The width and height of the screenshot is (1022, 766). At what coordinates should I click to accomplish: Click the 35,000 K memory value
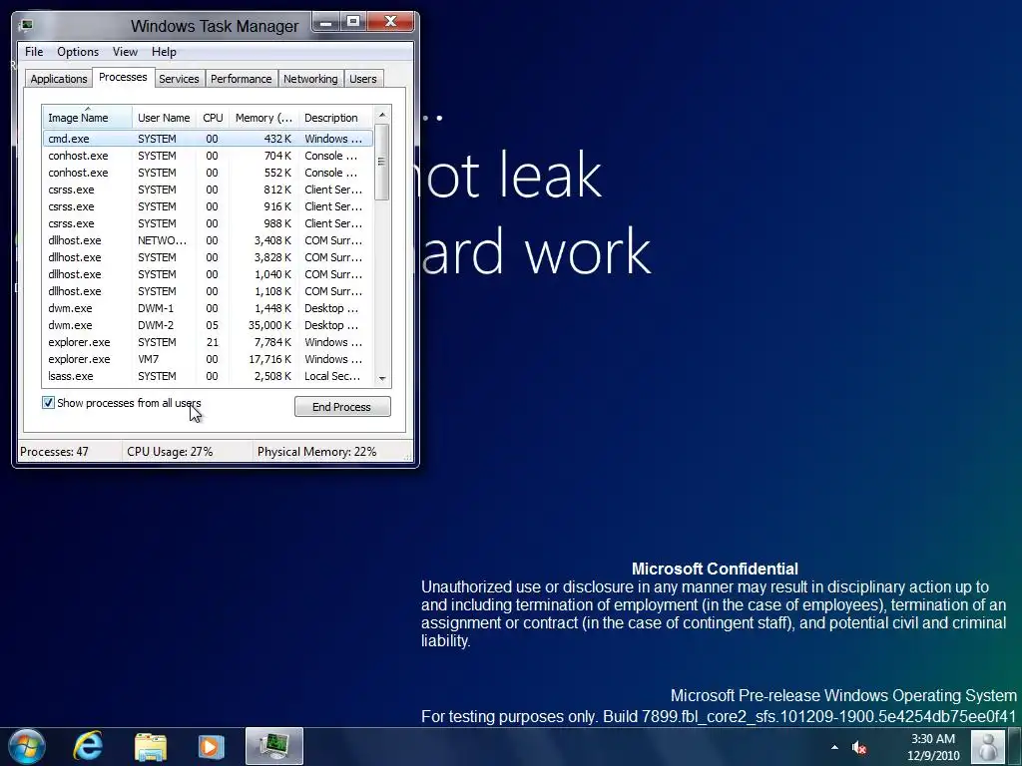269,325
